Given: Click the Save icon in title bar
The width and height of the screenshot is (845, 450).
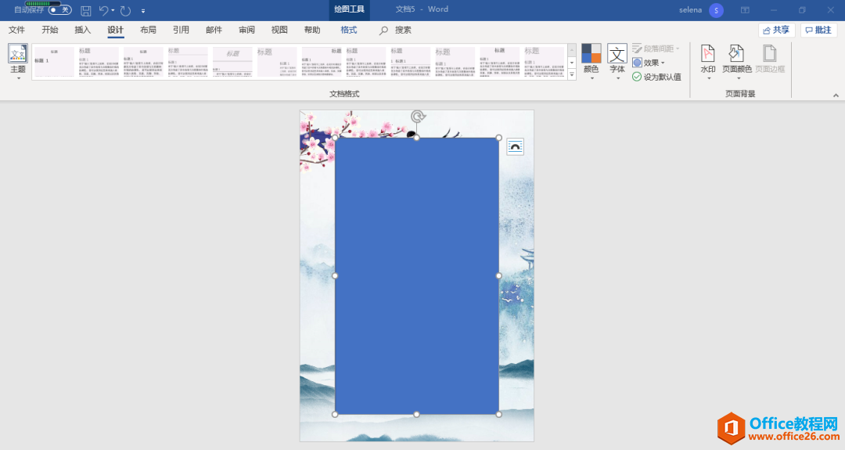Looking at the screenshot, I should click(x=86, y=10).
